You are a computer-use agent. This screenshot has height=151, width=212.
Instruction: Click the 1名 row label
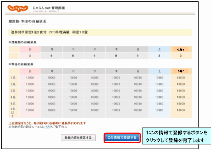tap(13, 78)
